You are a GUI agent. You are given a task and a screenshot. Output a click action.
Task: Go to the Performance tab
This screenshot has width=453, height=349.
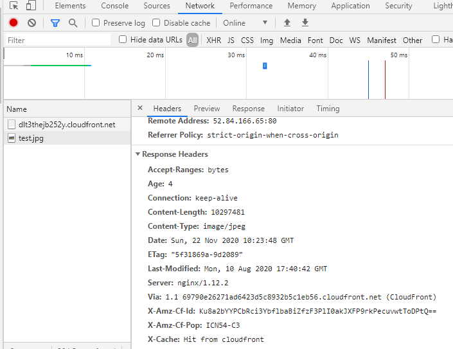[251, 6]
